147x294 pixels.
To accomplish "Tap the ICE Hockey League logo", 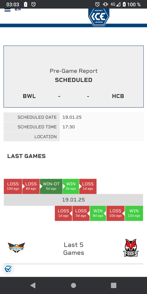I will [99, 17].
